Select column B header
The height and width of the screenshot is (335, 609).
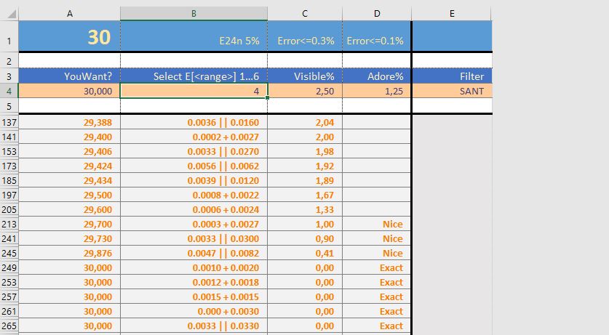point(194,14)
